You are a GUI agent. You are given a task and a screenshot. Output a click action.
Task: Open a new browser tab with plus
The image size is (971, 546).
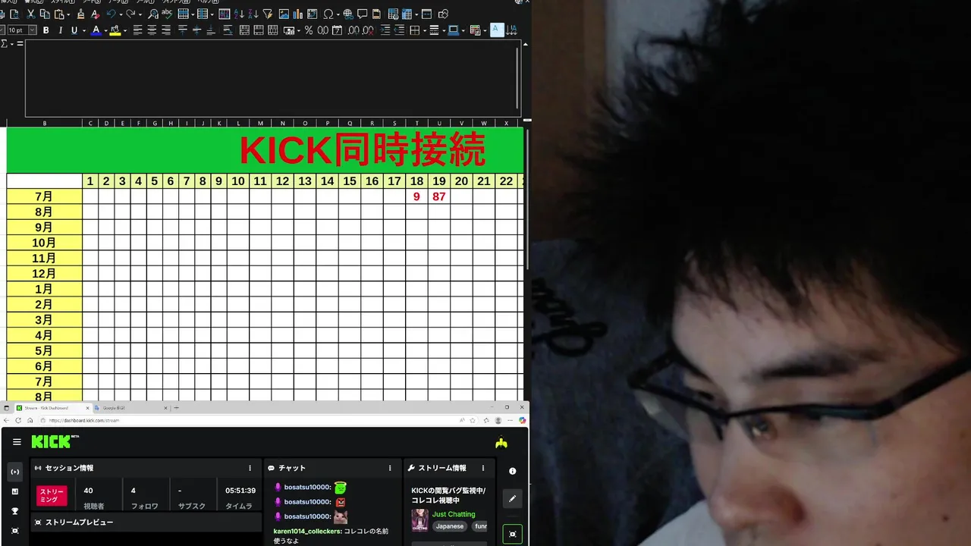pyautogui.click(x=177, y=408)
